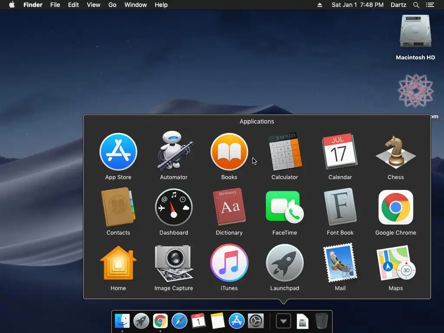
Task: Click the eject icon in menu bar
Action: pyautogui.click(x=320, y=5)
